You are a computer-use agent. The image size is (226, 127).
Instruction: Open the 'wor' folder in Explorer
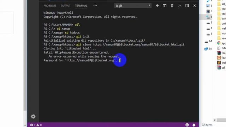222,33
